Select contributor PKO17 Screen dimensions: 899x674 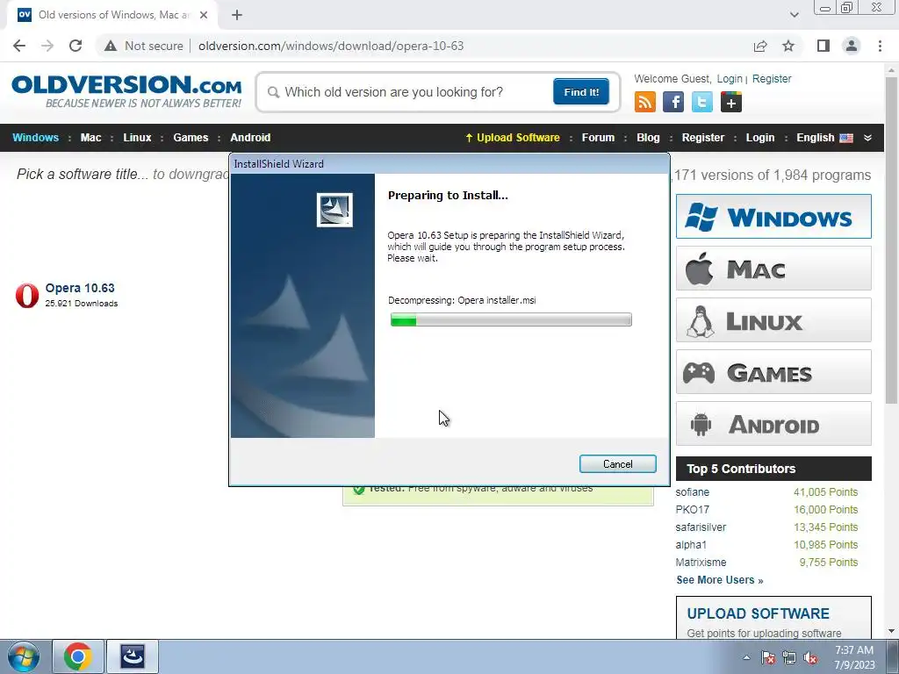coord(692,510)
